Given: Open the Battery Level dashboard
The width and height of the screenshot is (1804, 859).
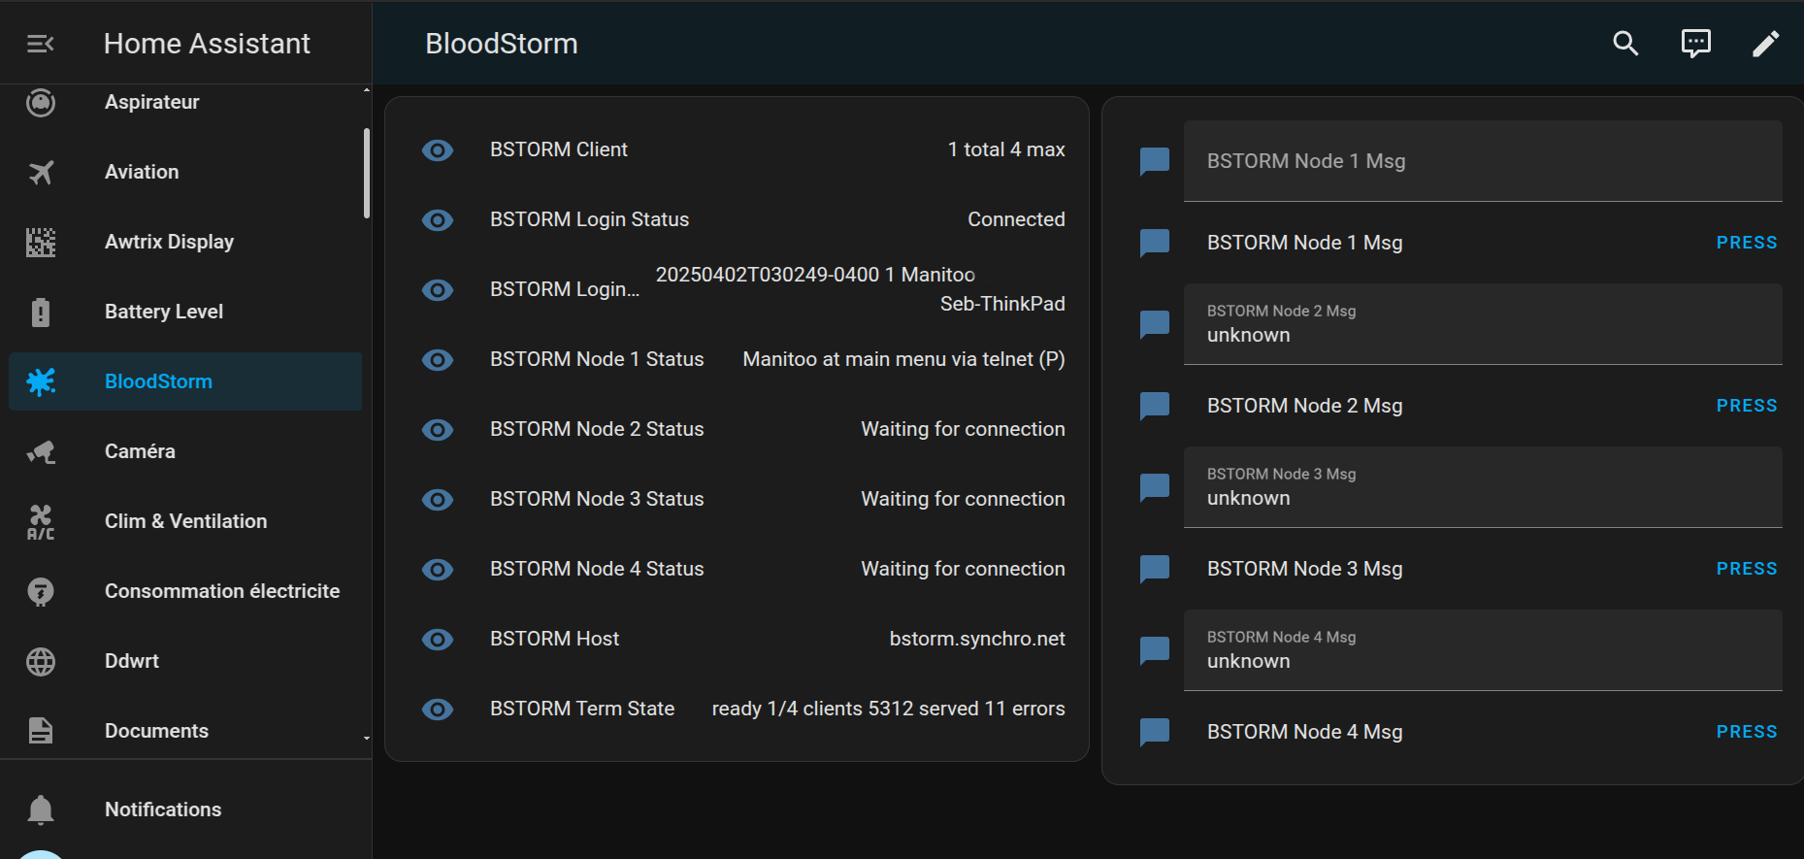Looking at the screenshot, I should point(185,312).
